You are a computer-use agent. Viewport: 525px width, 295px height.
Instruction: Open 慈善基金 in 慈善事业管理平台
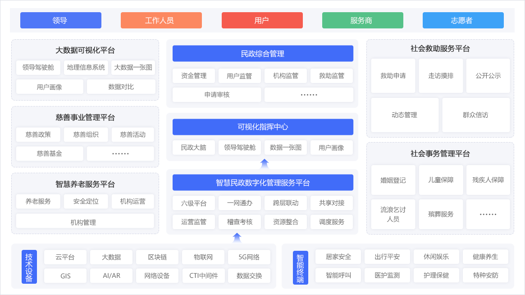point(50,153)
